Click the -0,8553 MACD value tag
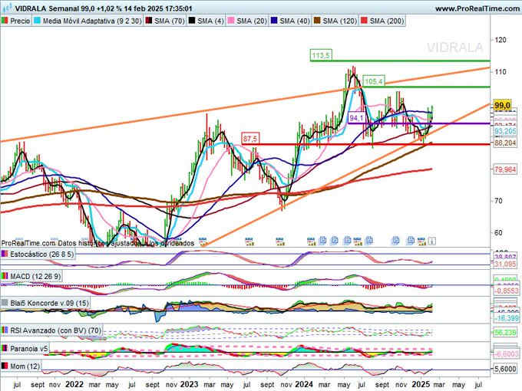Image resolution: width=522 pixels, height=391 pixels. tap(506, 291)
